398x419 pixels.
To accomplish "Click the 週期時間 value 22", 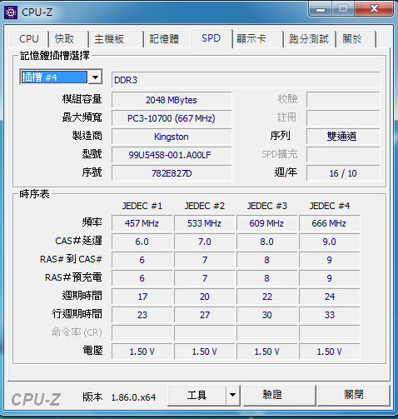I will 266,297.
